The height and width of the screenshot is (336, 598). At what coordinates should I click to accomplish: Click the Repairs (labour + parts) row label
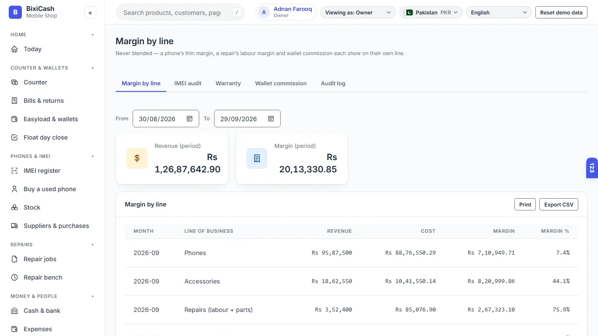[218, 310]
